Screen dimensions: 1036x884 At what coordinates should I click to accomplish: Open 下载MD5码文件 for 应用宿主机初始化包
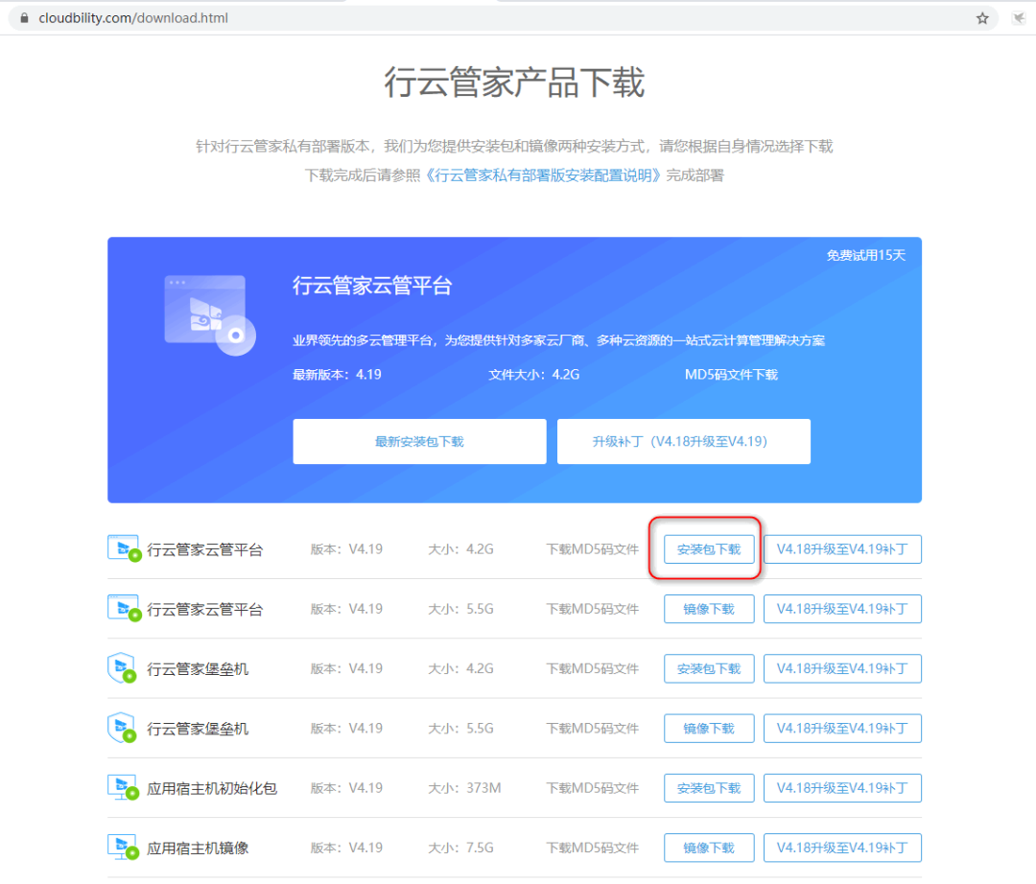[592, 788]
